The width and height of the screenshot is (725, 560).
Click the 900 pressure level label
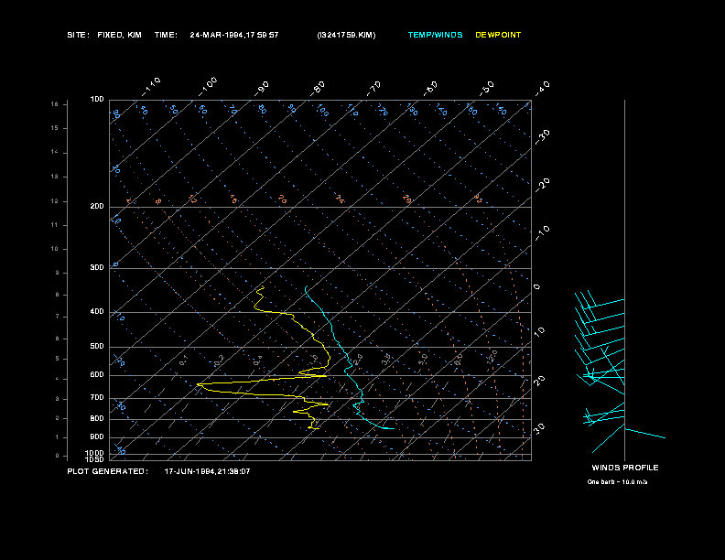click(97, 437)
